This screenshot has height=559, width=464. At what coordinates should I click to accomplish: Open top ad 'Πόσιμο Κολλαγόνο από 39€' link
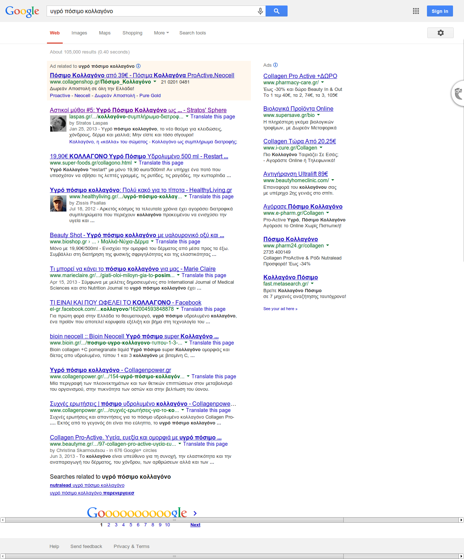(142, 75)
